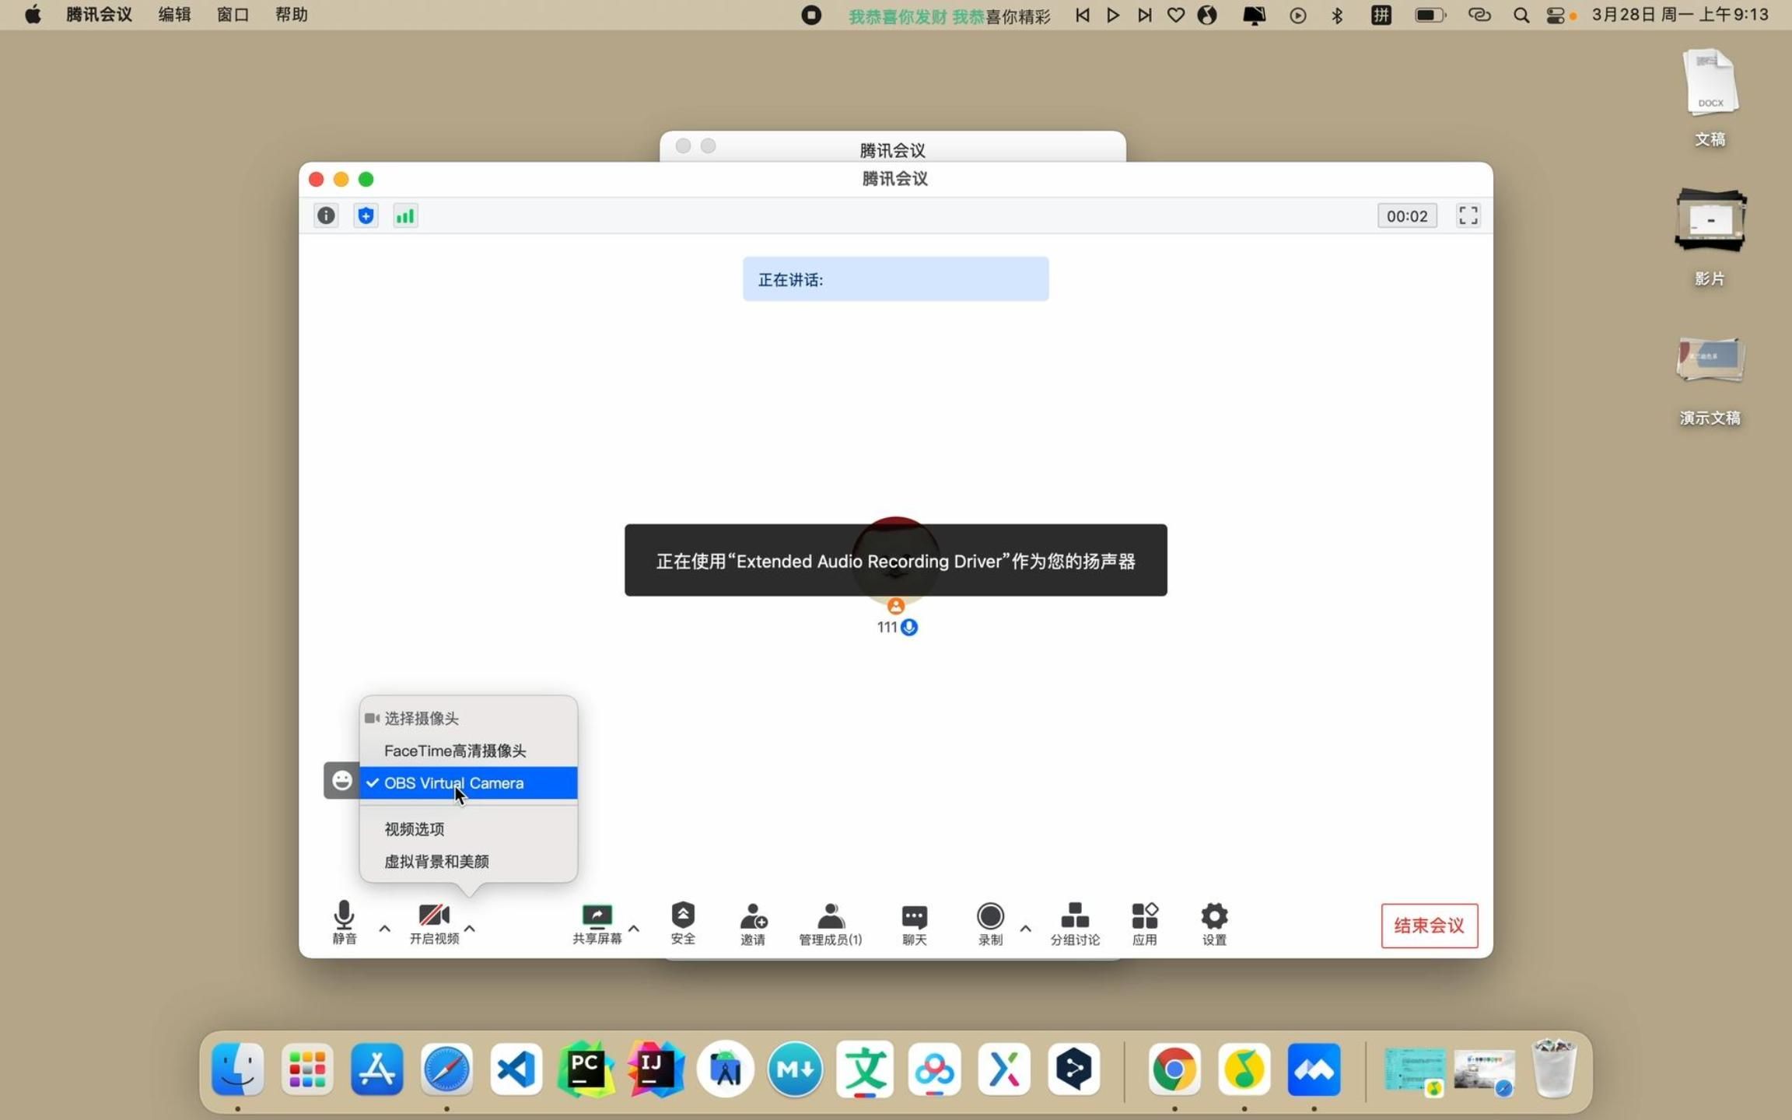Open the meeting info icon
The height and width of the screenshot is (1120, 1792).
(326, 215)
